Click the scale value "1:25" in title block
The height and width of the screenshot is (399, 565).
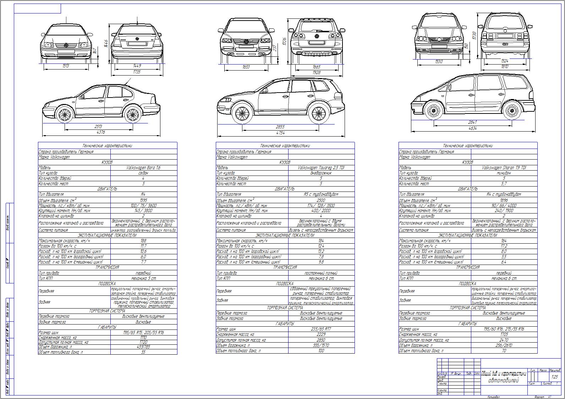[555, 377]
